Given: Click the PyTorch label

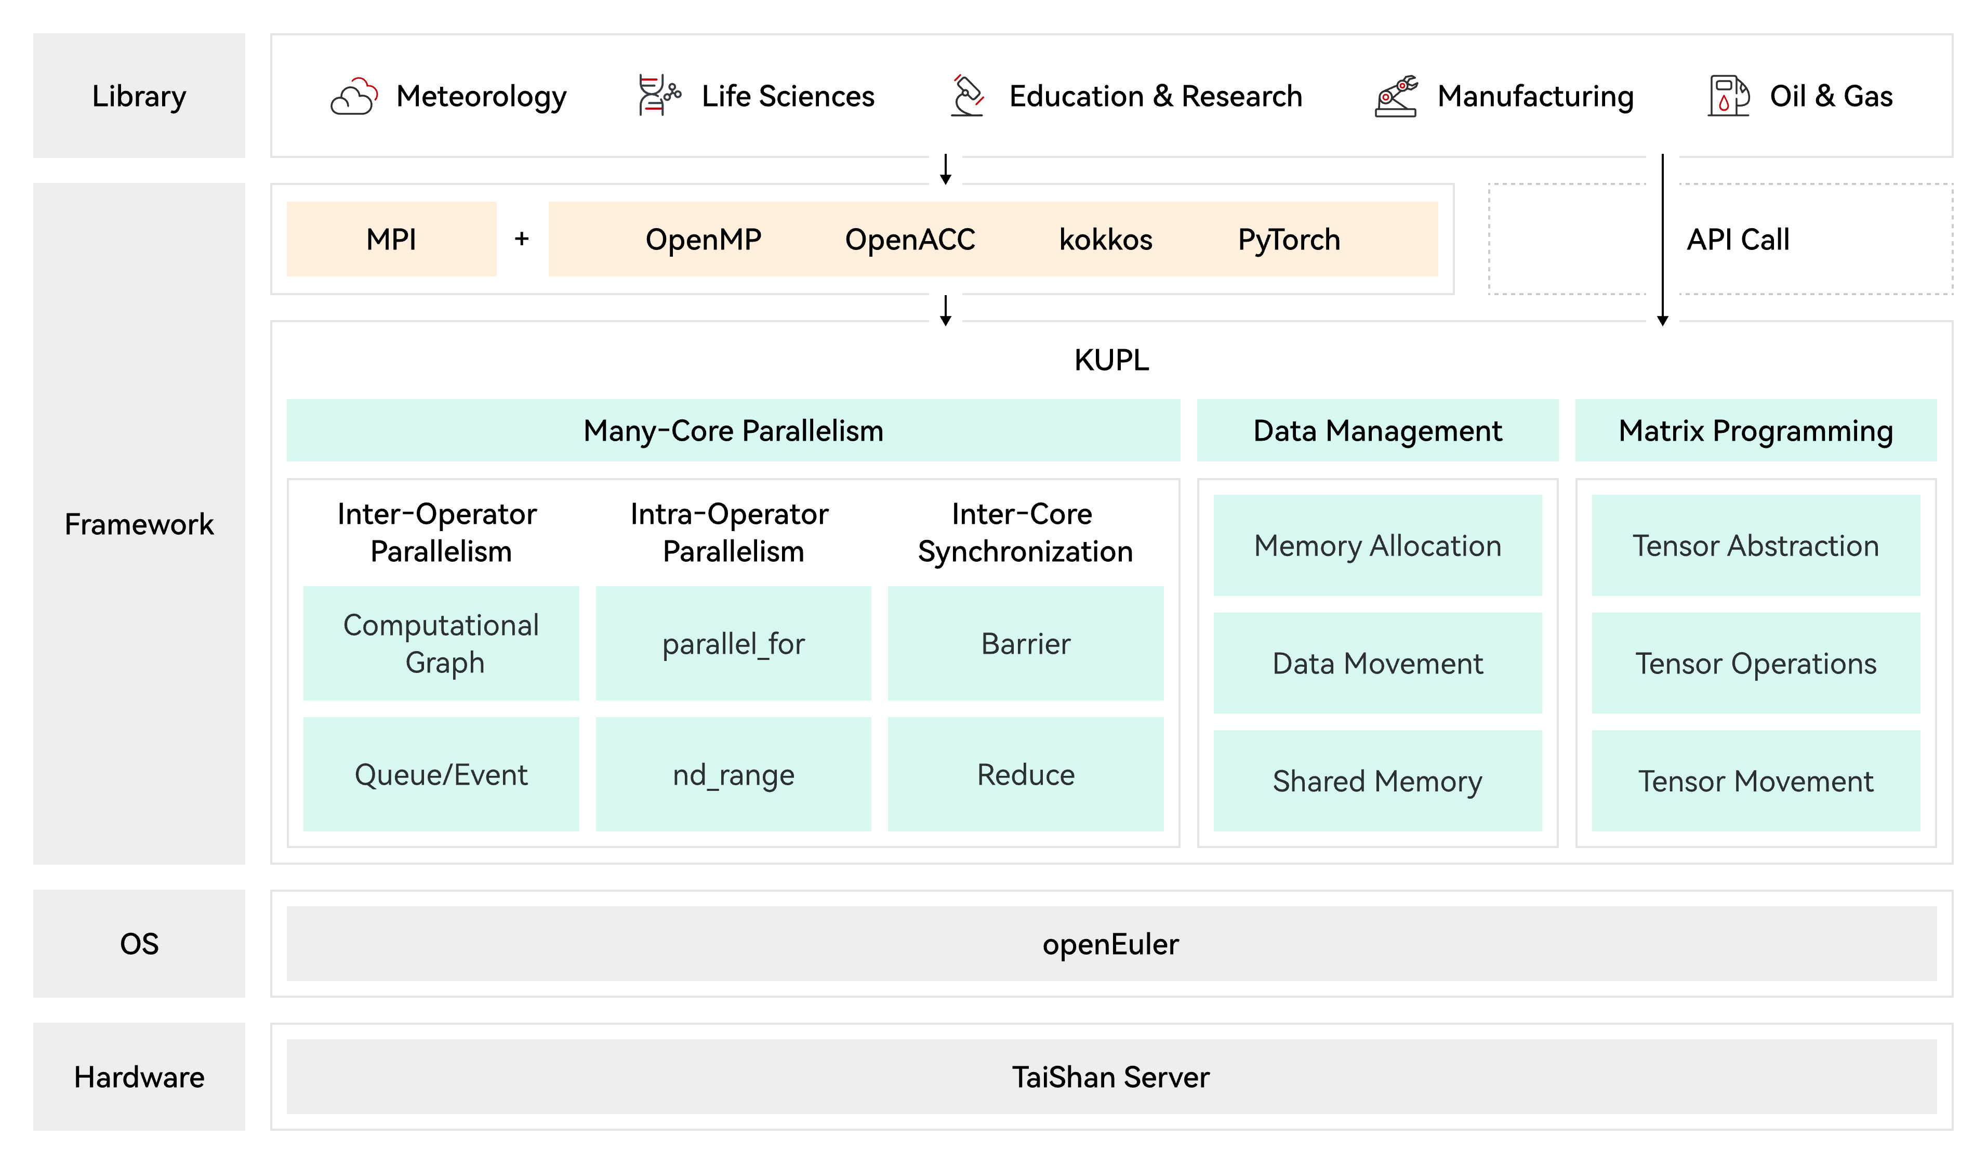Looking at the screenshot, I should [x=1289, y=239].
